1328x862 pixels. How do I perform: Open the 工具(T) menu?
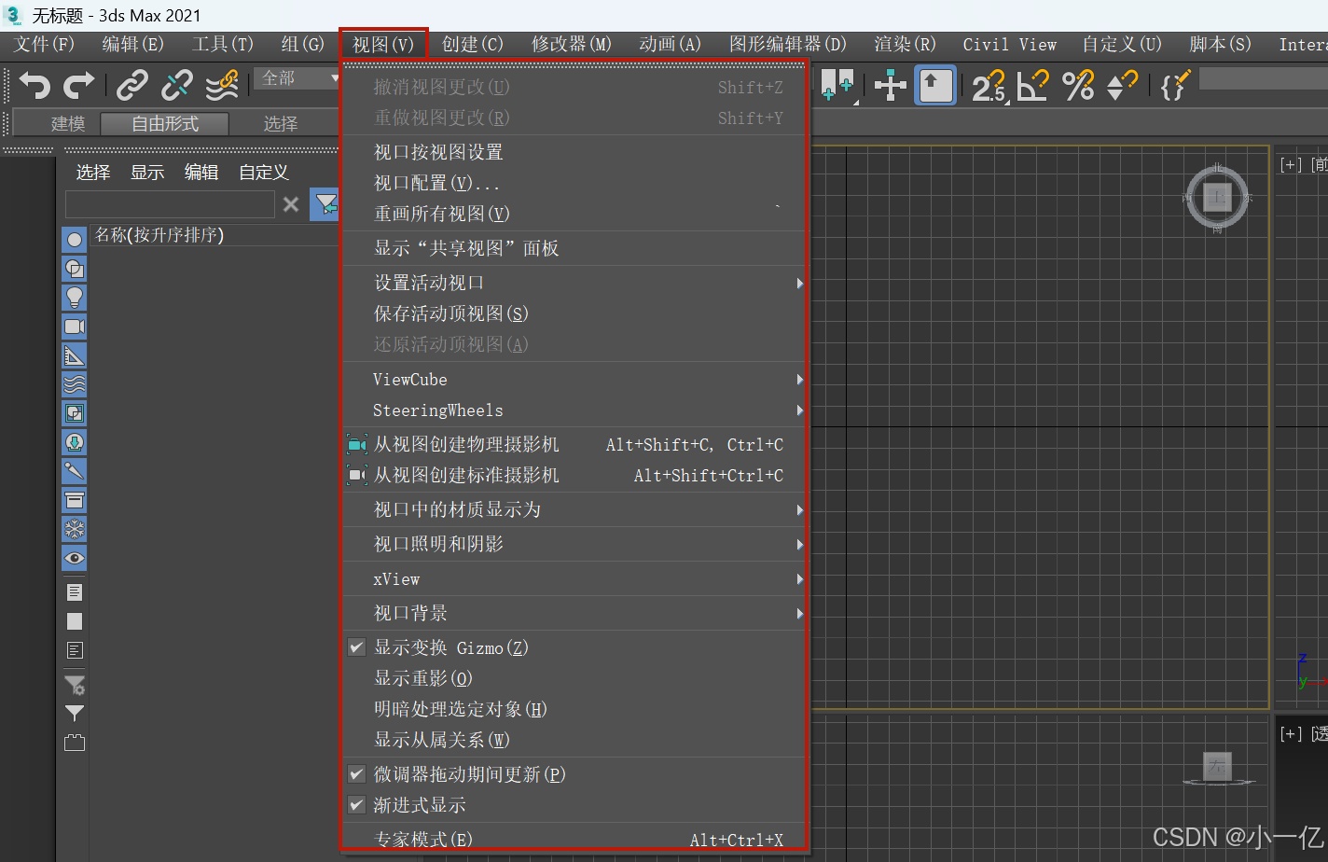pos(222,44)
